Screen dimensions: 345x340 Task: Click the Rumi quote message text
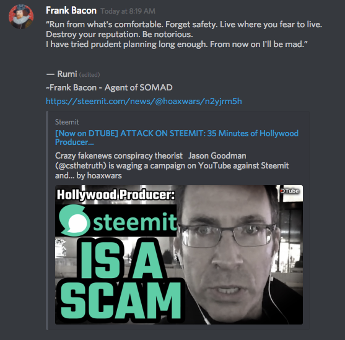point(184,34)
